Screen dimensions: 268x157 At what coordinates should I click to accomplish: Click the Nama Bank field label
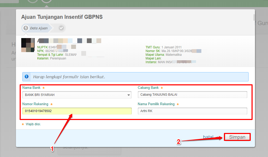tap(32, 88)
